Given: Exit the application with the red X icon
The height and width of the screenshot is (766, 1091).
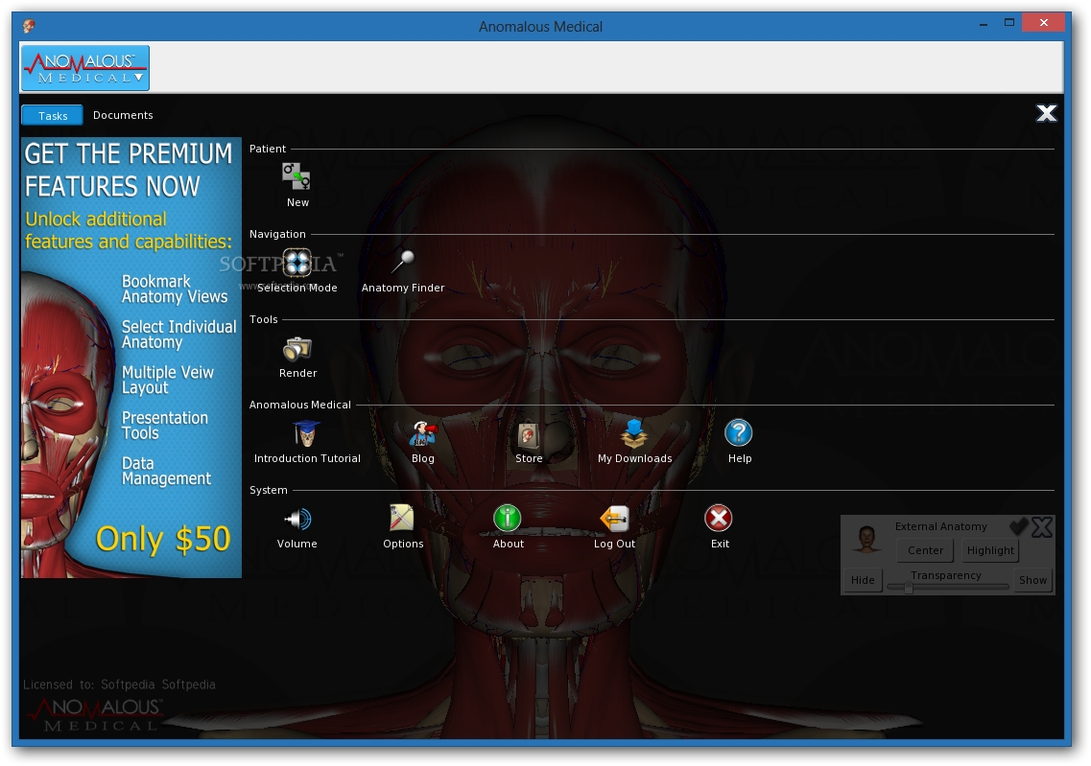Looking at the screenshot, I should (x=719, y=527).
